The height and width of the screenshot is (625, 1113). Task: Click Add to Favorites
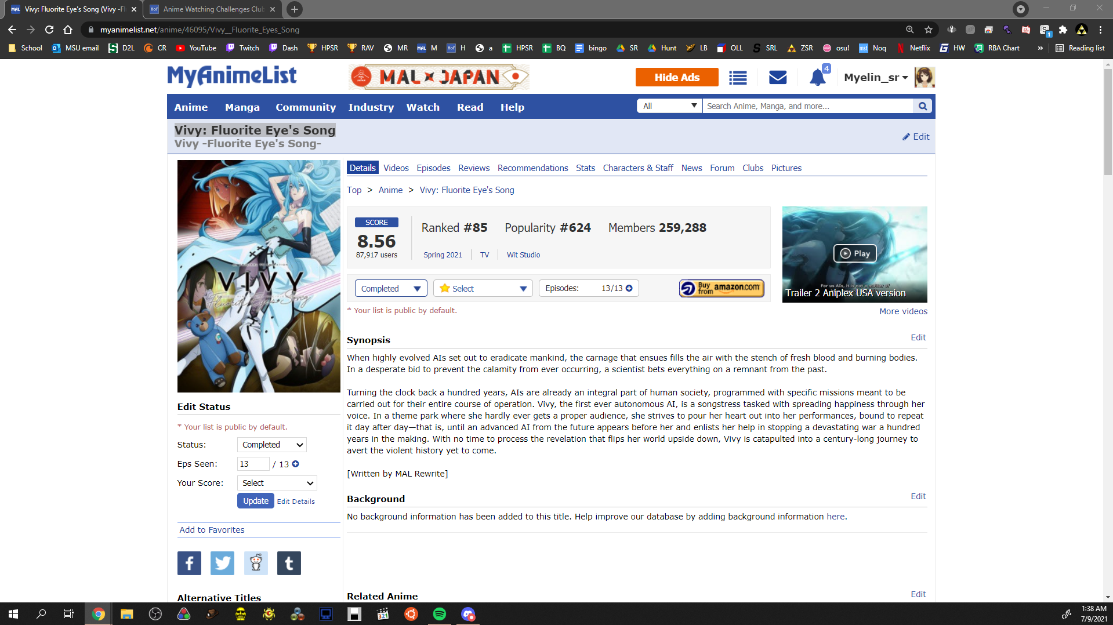[x=212, y=530]
